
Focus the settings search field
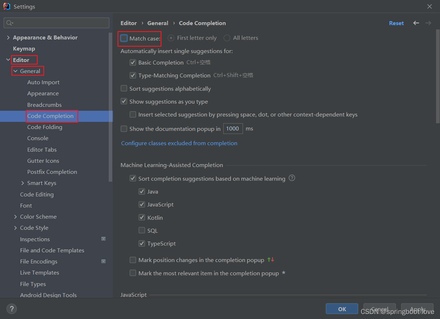point(57,23)
